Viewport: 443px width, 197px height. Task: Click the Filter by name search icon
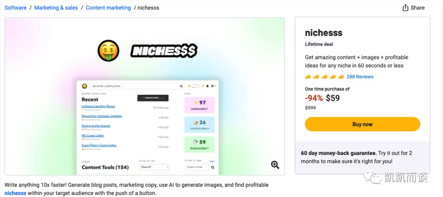tap(213, 167)
